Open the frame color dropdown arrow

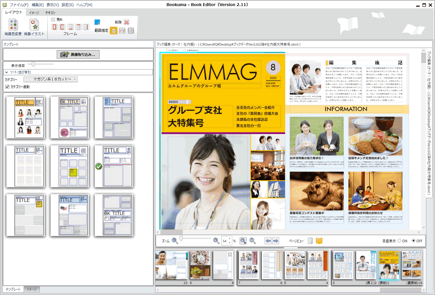[99, 23]
